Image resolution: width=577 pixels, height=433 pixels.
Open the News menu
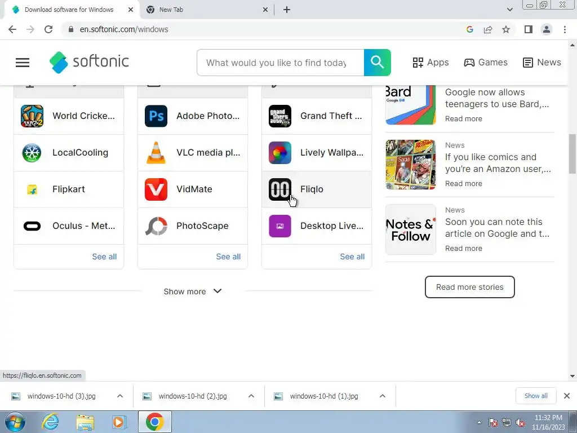(x=542, y=63)
